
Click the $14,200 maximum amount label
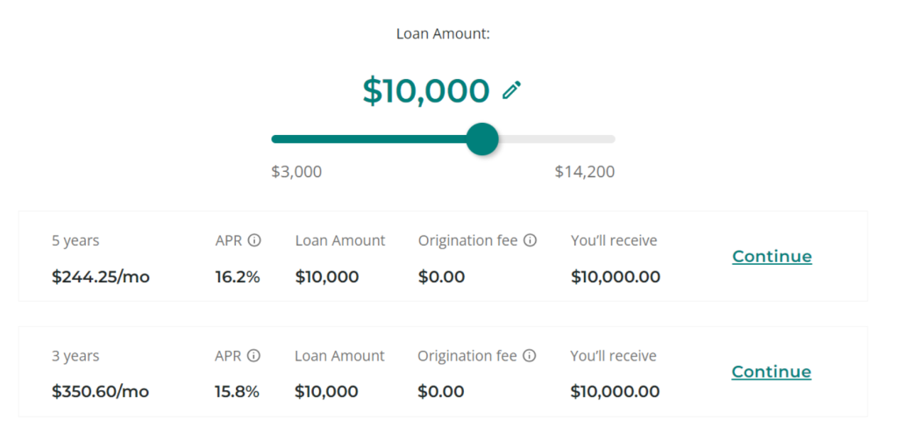[585, 172]
